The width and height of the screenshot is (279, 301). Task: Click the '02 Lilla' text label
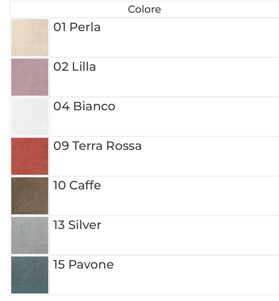pyautogui.click(x=75, y=67)
